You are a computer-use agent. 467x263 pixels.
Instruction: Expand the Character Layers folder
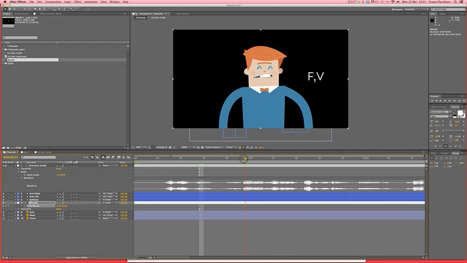[3, 50]
